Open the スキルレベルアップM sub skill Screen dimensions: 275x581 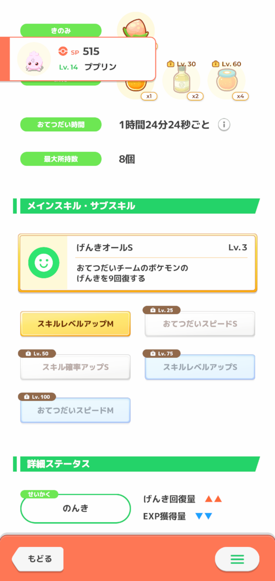click(76, 324)
